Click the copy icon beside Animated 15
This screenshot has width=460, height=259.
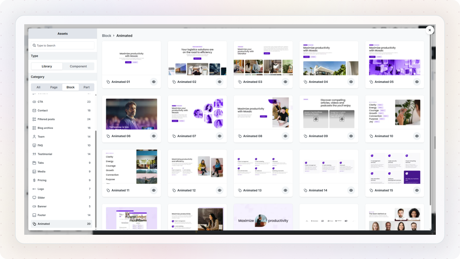(x=371, y=190)
